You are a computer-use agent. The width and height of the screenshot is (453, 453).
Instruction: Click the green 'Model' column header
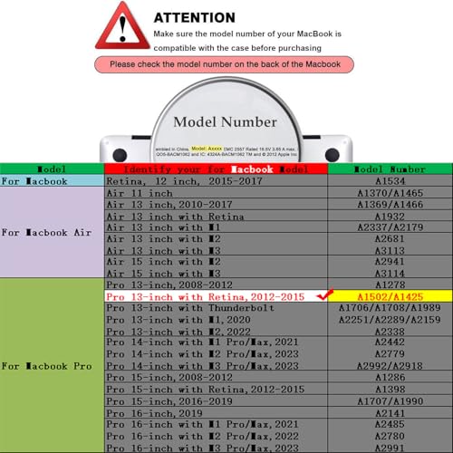coord(52,169)
